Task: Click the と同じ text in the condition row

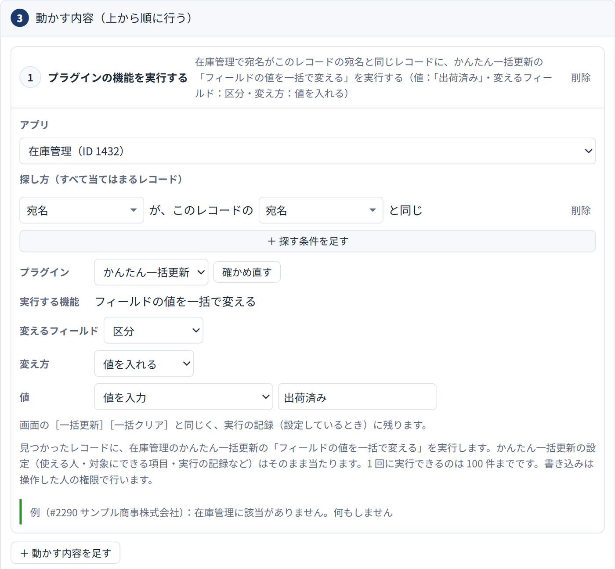Action: (x=405, y=210)
